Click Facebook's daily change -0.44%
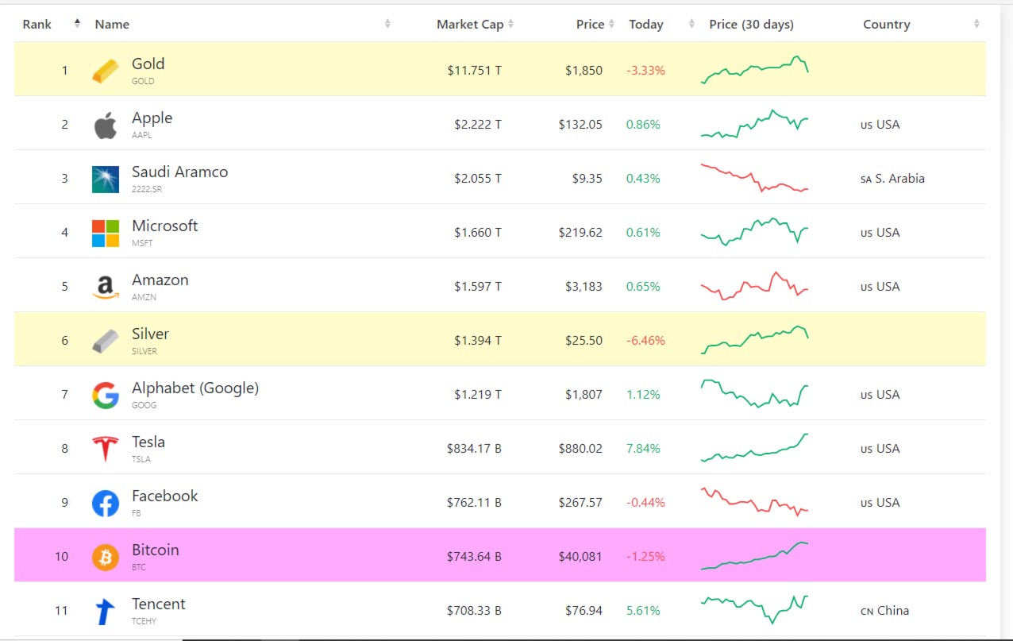This screenshot has height=641, width=1013. [645, 503]
